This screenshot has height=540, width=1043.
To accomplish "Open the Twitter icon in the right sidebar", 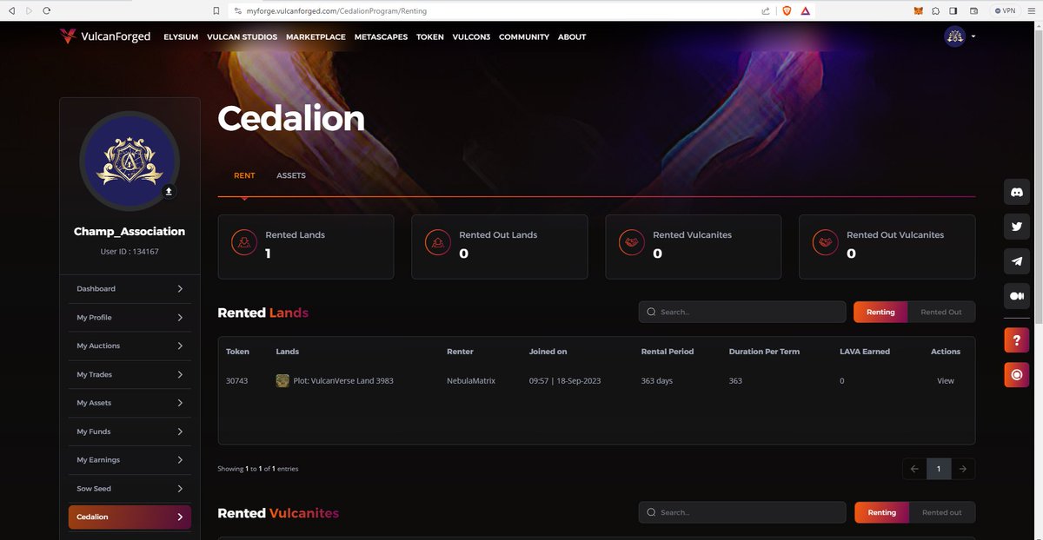I will point(1016,226).
